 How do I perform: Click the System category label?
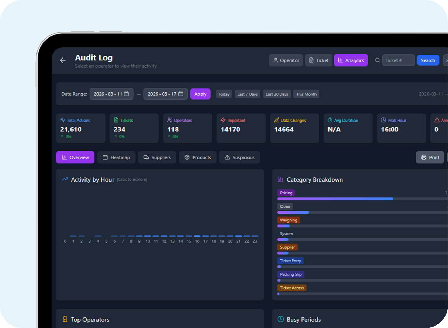[x=286, y=234]
